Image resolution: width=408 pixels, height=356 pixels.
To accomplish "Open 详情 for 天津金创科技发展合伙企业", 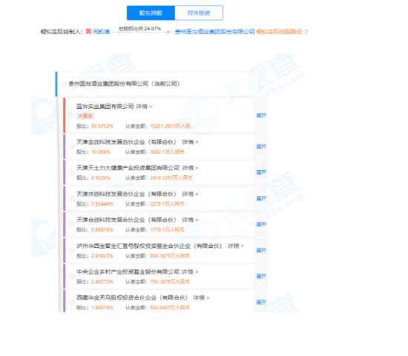I will point(190,142).
